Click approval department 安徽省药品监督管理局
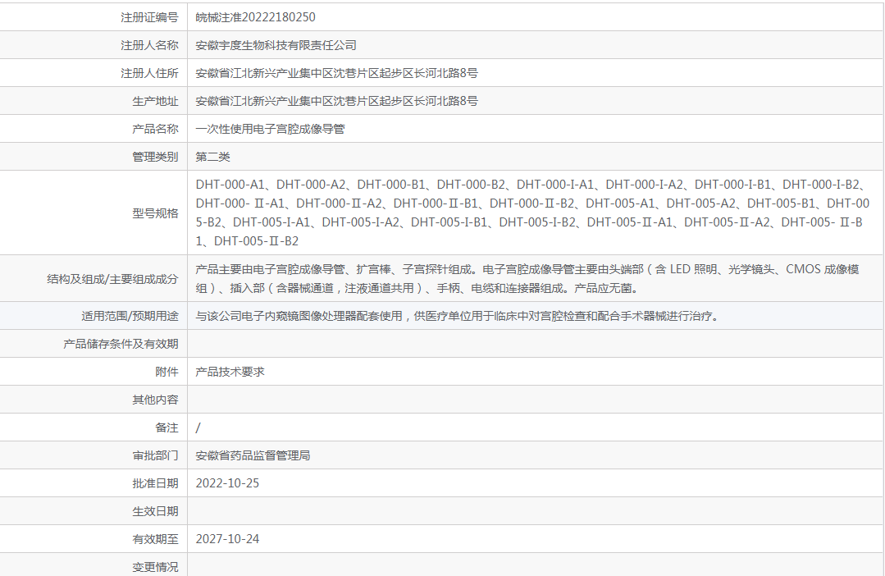Viewport: 885px width, 576px height. click(x=253, y=455)
